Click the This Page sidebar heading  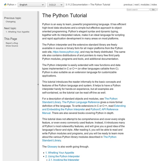click(10, 39)
